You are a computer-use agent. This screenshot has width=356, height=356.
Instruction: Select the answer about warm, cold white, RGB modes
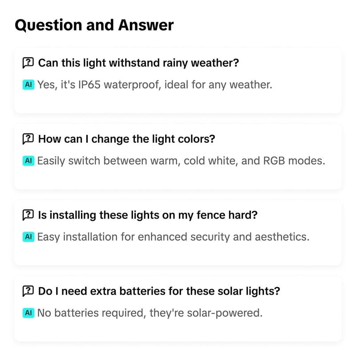(x=181, y=161)
